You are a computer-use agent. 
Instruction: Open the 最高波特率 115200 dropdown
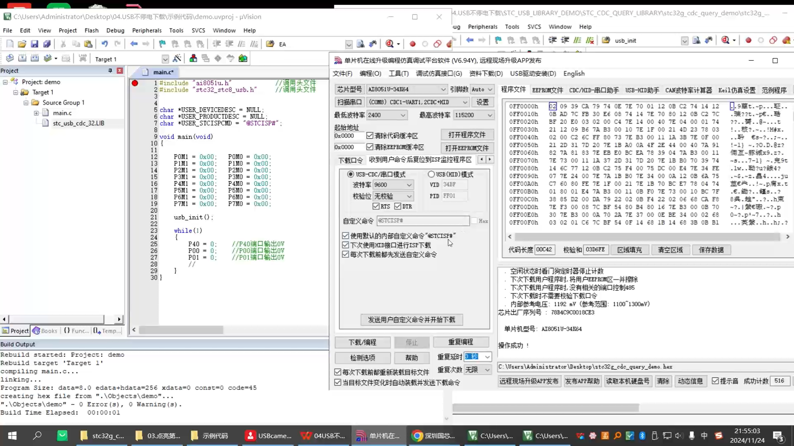pos(490,115)
